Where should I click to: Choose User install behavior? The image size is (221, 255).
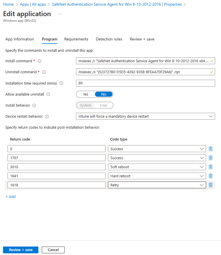(x=104, y=105)
